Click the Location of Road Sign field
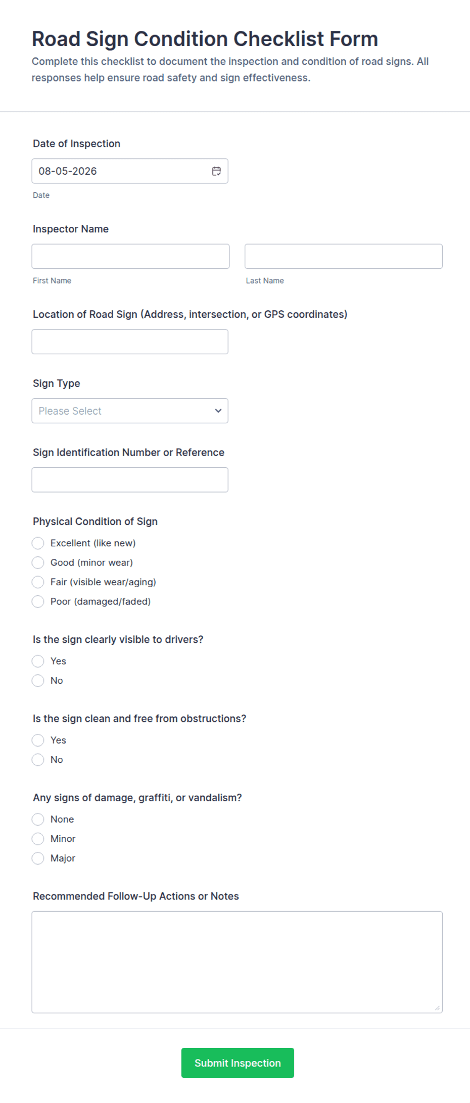The width and height of the screenshot is (470, 1103). click(x=130, y=342)
